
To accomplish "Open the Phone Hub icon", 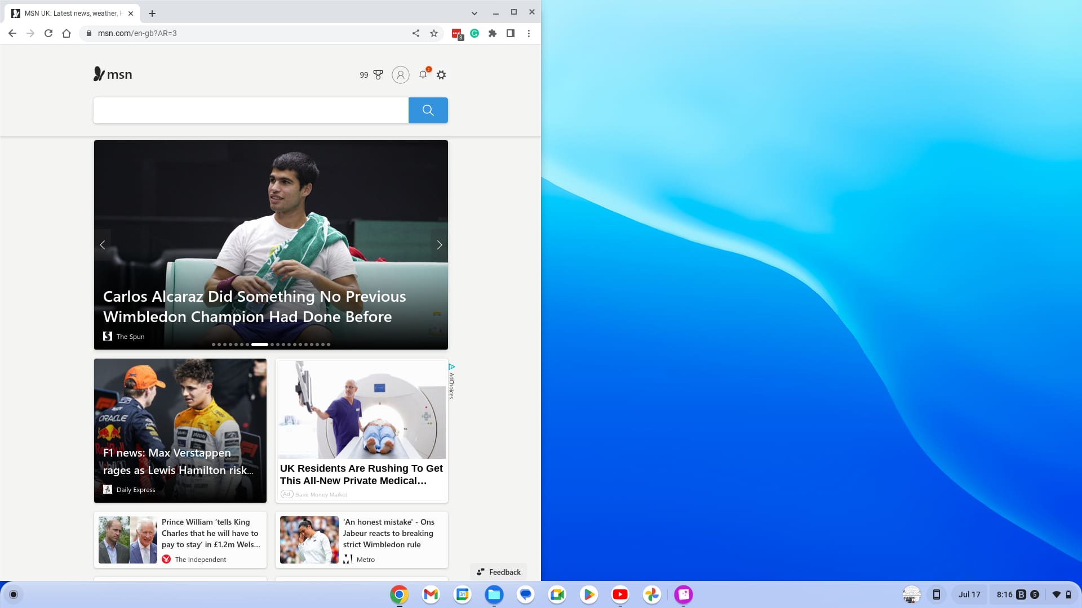I will [x=937, y=594].
